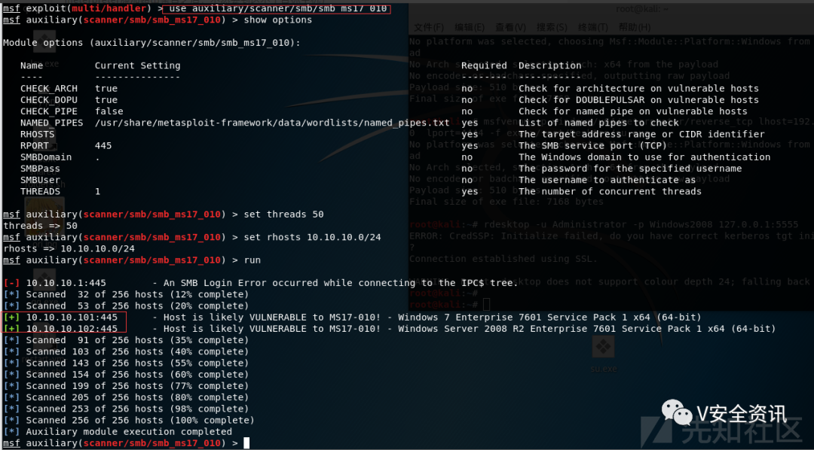Image resolution: width=814 pixels, height=450 pixels.
Task: Click the 'set rhosts 10.10.10.0/24' command
Action: tap(312, 237)
